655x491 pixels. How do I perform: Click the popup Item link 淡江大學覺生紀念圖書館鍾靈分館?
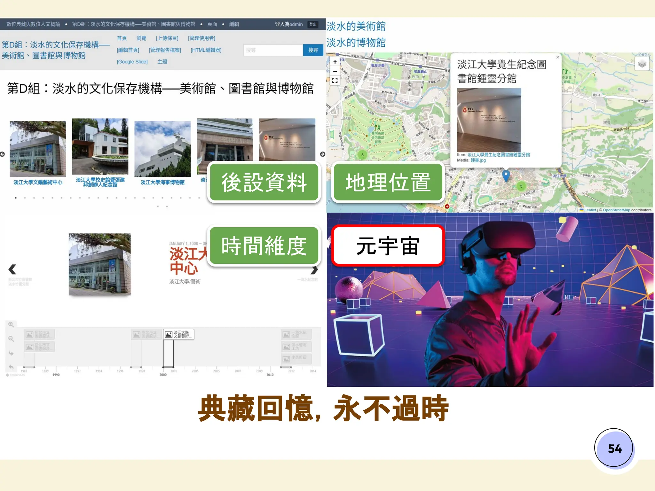tap(499, 155)
